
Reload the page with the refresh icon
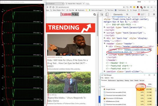tap(50, 7)
